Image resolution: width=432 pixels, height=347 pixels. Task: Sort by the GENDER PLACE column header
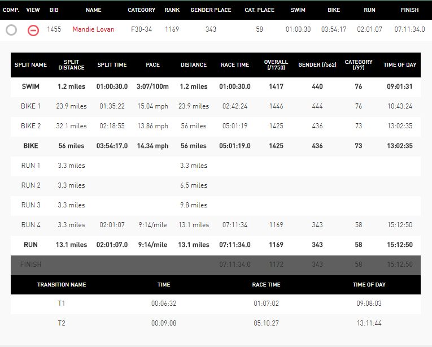pos(211,10)
